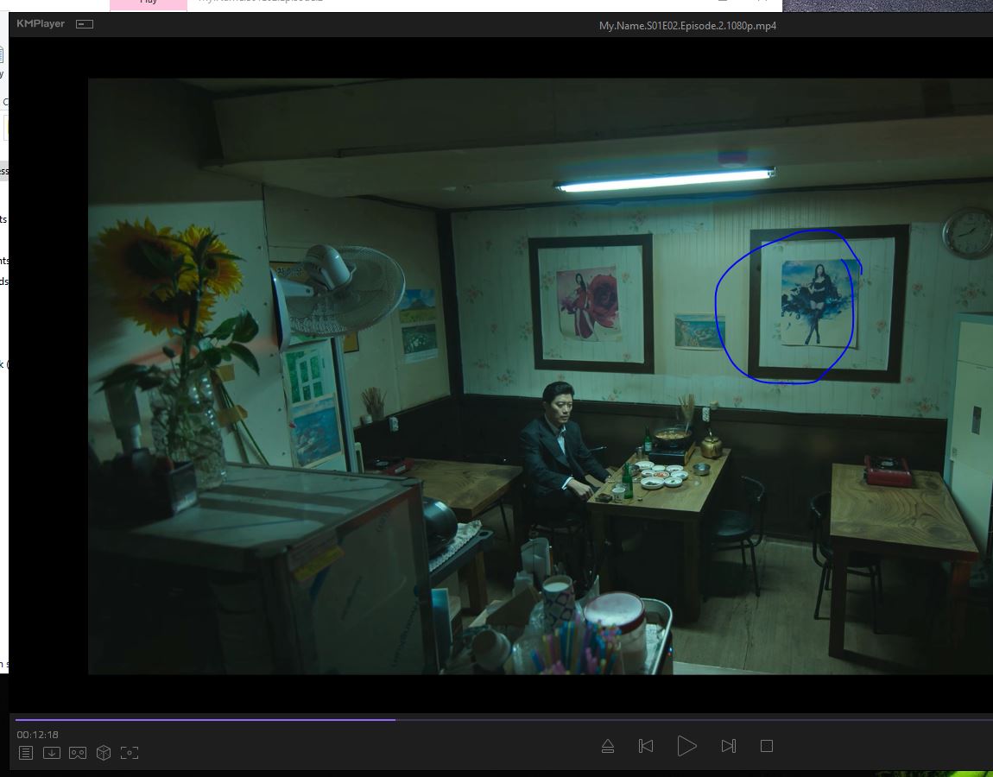Toggle compact mode icon beside KMPlayer logo

click(x=84, y=24)
